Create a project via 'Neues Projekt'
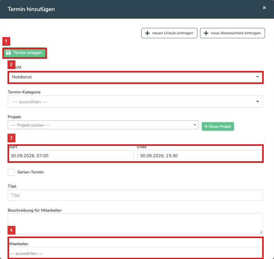 [218, 127]
